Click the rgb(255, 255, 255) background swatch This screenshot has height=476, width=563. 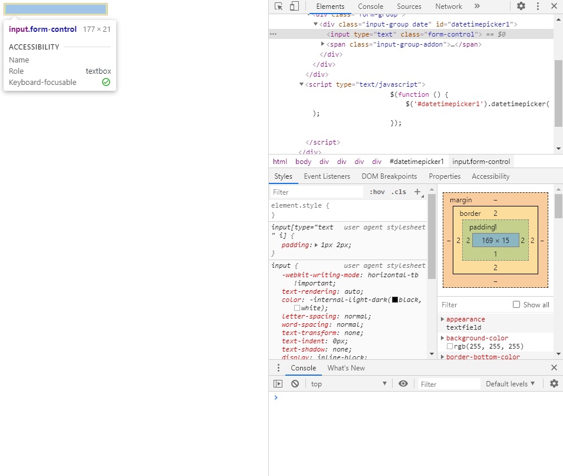[450, 346]
